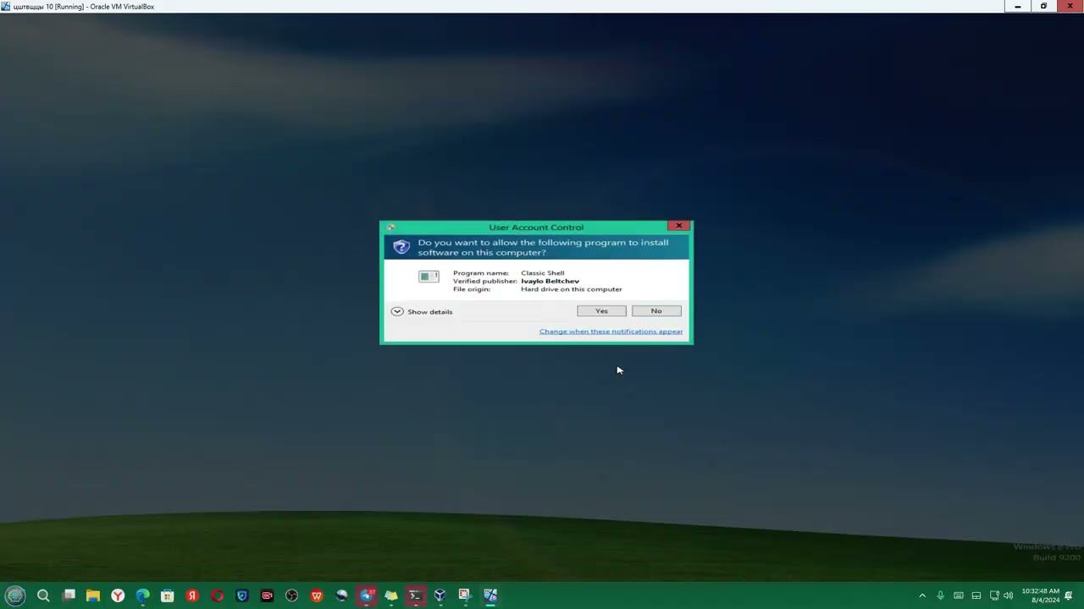The width and height of the screenshot is (1084, 609).
Task: Launch File Explorer from the taskbar
Action: click(93, 595)
